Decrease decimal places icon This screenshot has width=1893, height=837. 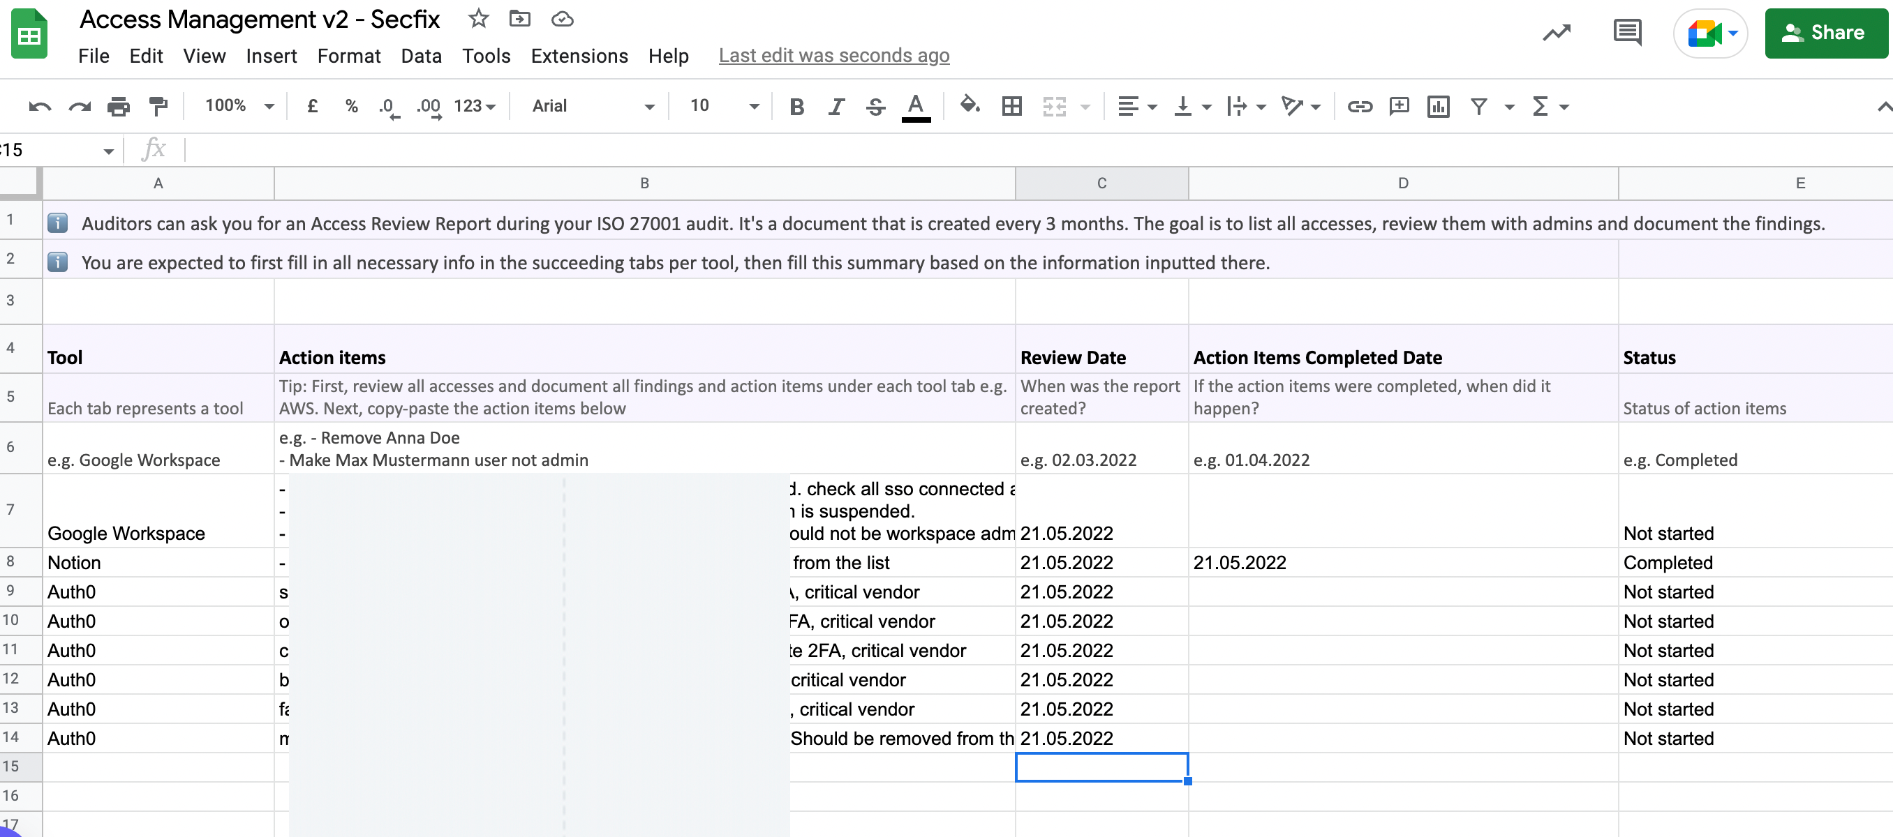coord(389,107)
